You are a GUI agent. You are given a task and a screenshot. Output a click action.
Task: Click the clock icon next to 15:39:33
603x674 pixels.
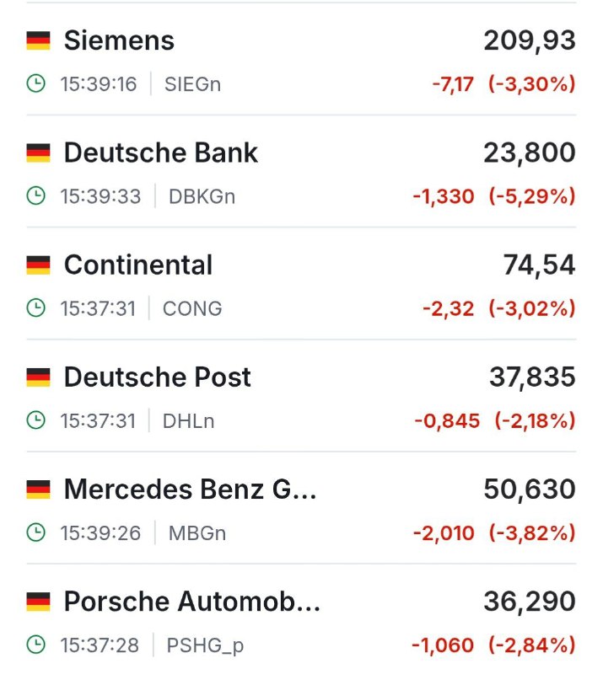tap(35, 196)
